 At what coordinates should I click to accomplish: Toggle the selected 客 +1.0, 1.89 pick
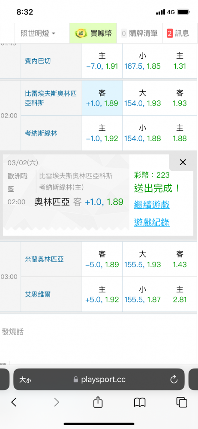pyautogui.click(x=102, y=98)
